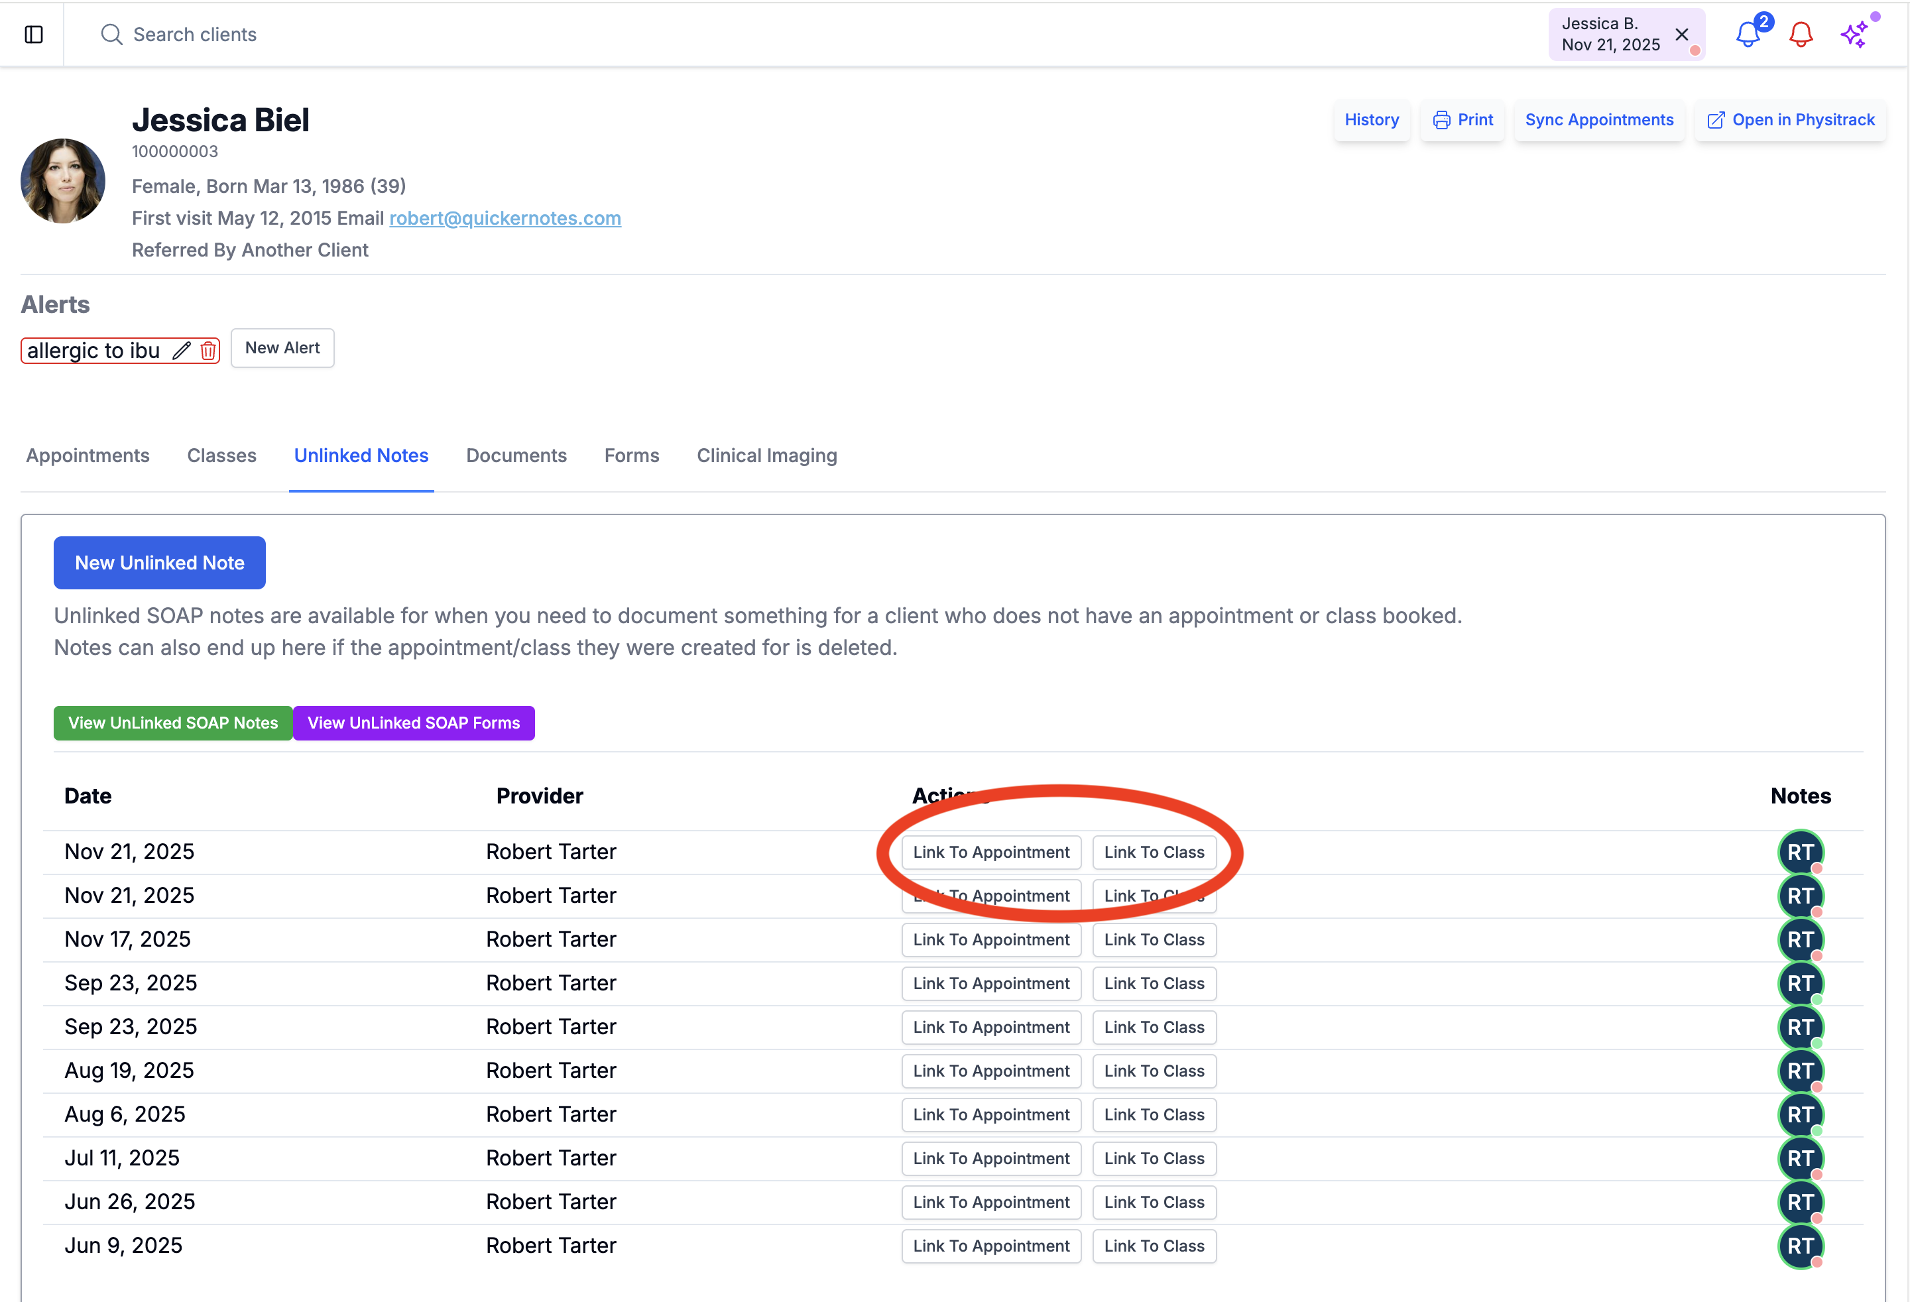
Task: Click Link To Class for Aug 6, 2025
Action: [x=1153, y=1114]
